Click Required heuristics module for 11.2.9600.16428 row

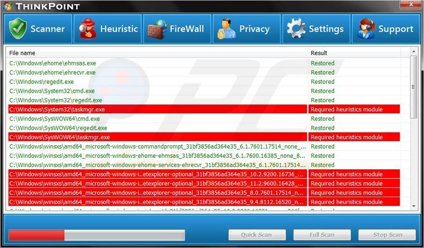347,184
